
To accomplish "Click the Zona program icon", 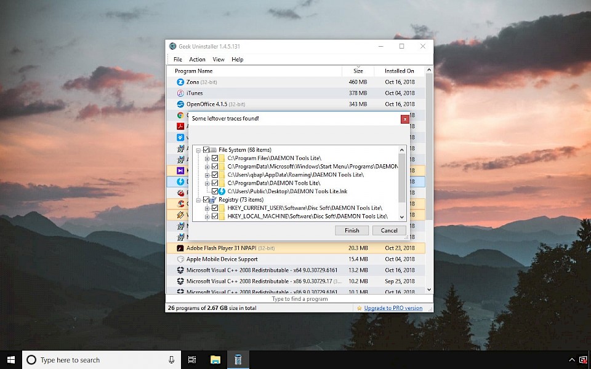I will tap(180, 82).
